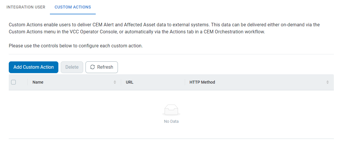
Task: Click the empty inbox No Data icon
Action: coord(171,110)
